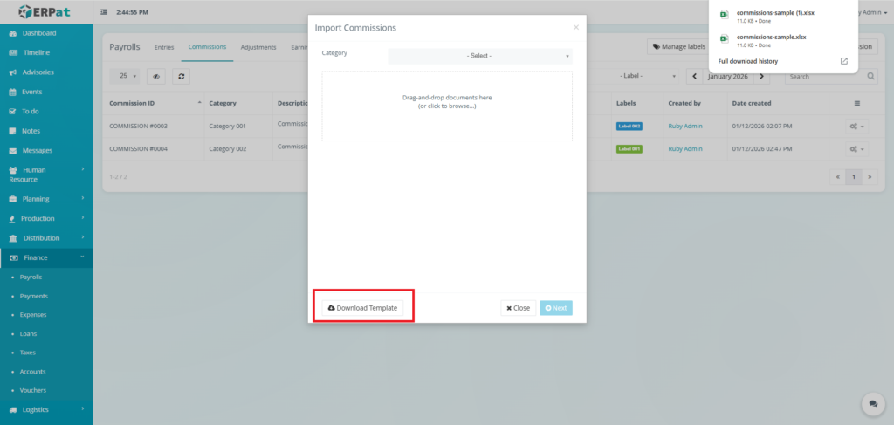Viewport: 894px width, 425px height.
Task: Open Vouchers under Finance
Action: [33, 390]
